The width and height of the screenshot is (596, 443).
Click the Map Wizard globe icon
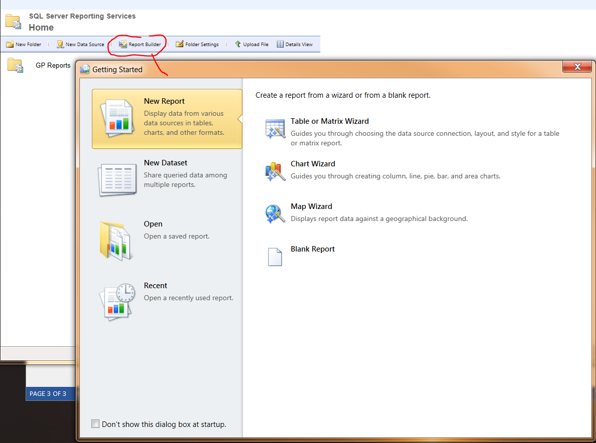tap(275, 214)
